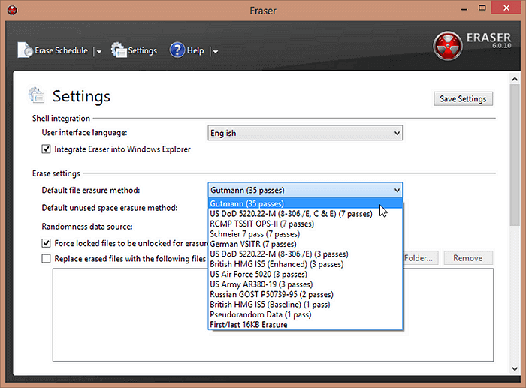Maximize the Eraser window
The image size is (526, 388).
pyautogui.click(x=482, y=8)
